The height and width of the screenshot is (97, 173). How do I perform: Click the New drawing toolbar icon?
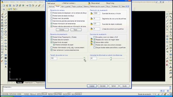point(4,5)
